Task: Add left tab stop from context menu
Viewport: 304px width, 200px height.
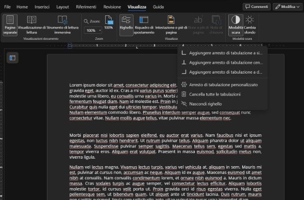Action: point(222,53)
